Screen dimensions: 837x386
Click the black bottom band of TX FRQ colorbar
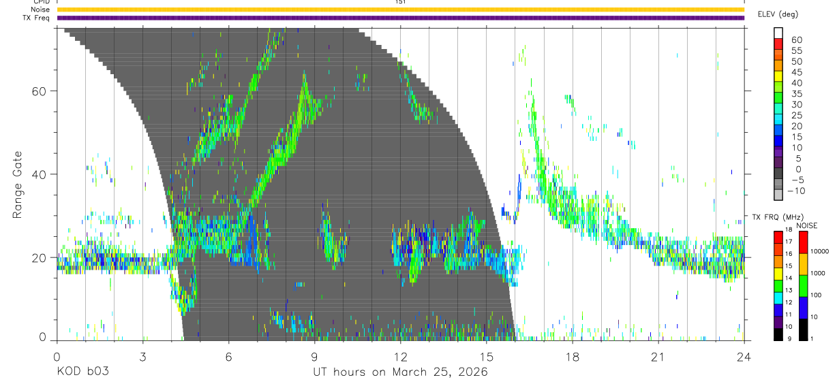point(778,335)
